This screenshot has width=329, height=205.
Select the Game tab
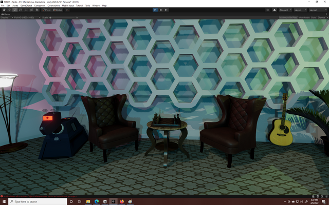[6, 14]
